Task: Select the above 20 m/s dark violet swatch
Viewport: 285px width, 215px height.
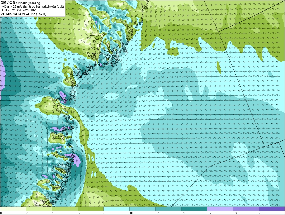Action: click(x=272, y=209)
